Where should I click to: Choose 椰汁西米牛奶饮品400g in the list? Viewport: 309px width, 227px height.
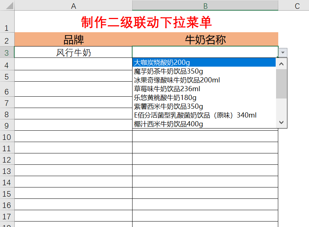[204, 124]
